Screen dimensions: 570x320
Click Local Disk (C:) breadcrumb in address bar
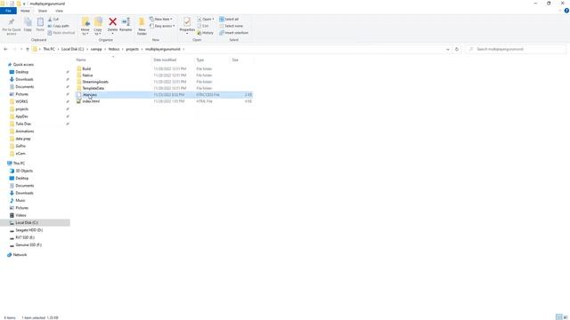point(72,49)
